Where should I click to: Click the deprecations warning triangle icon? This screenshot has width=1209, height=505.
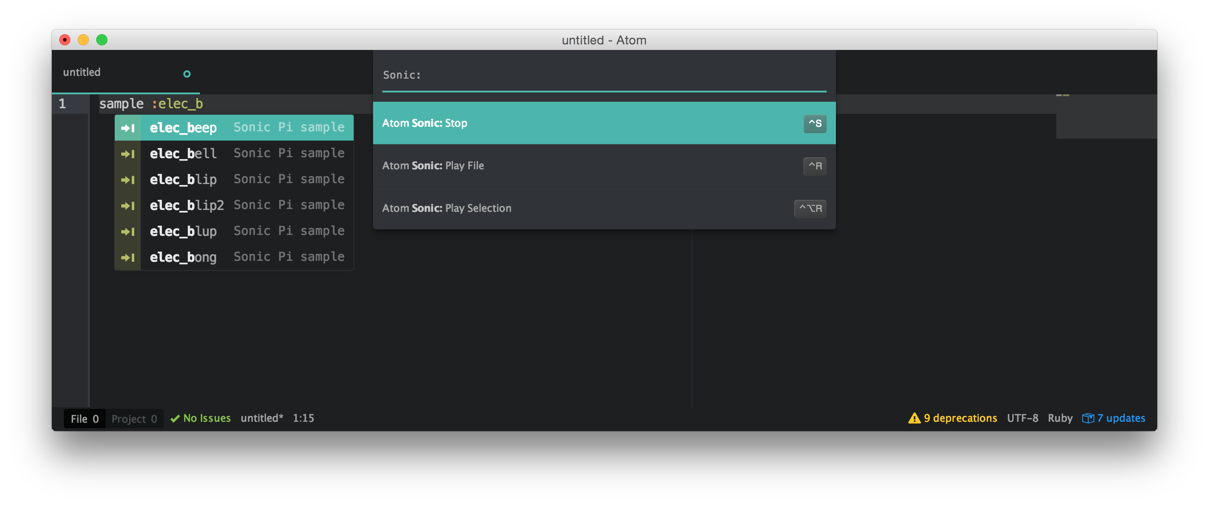tap(914, 418)
